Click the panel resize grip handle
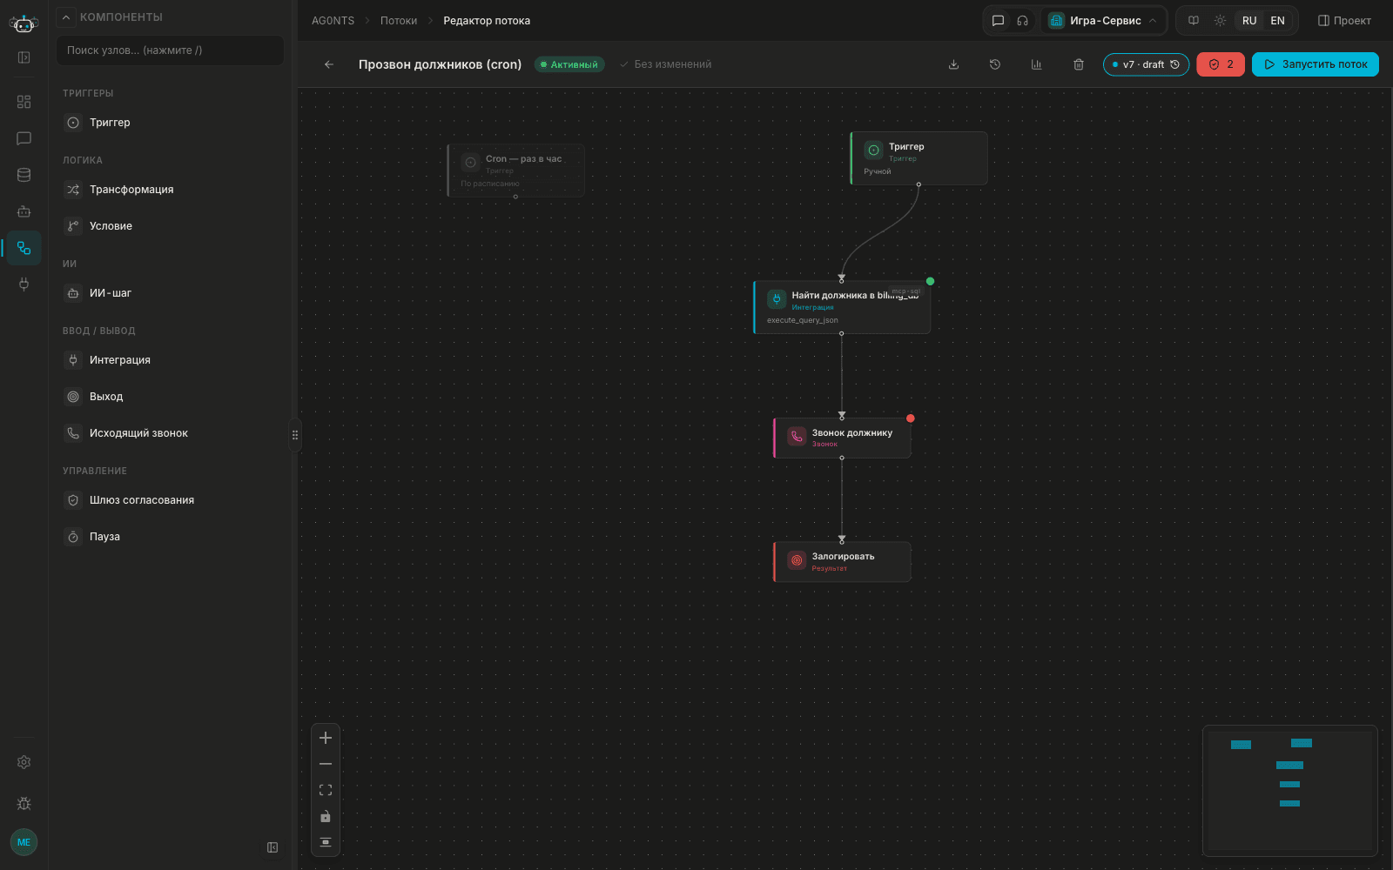Viewport: 1393px width, 870px height. pos(295,435)
